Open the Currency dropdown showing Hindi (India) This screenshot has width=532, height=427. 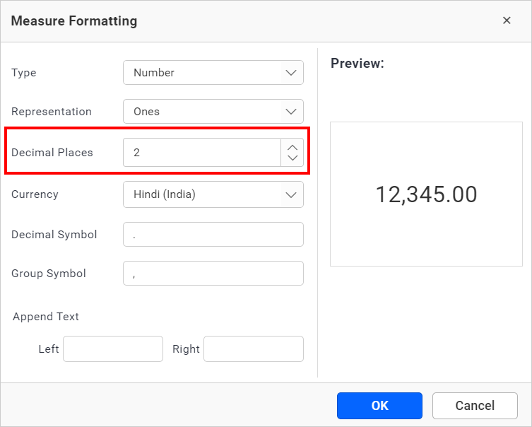(213, 194)
